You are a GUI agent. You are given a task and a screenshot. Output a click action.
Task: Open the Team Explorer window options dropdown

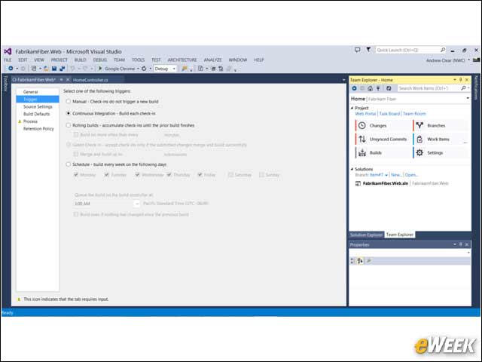pos(455,80)
